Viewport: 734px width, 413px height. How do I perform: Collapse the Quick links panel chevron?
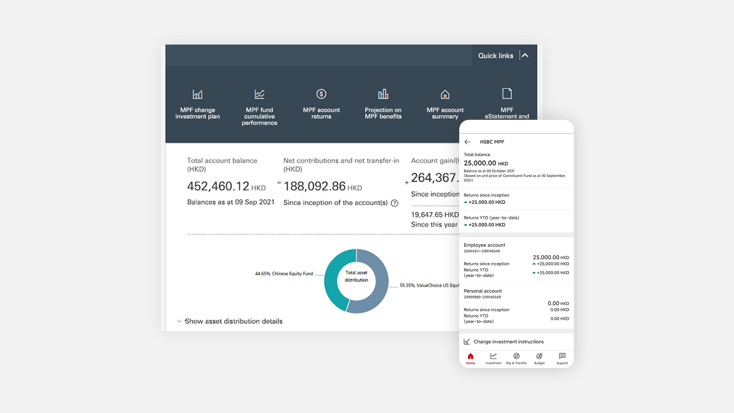pyautogui.click(x=525, y=56)
